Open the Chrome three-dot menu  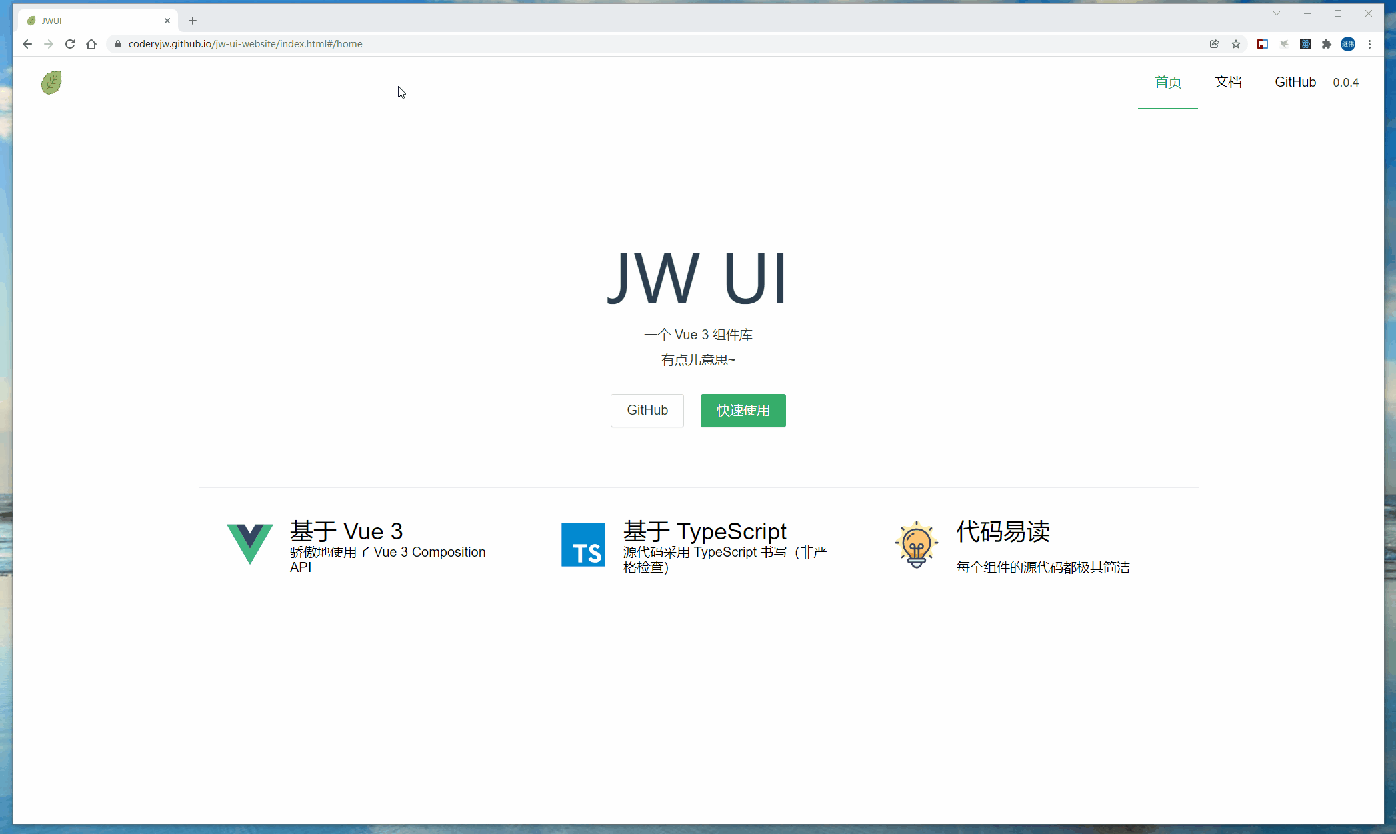[1370, 44]
